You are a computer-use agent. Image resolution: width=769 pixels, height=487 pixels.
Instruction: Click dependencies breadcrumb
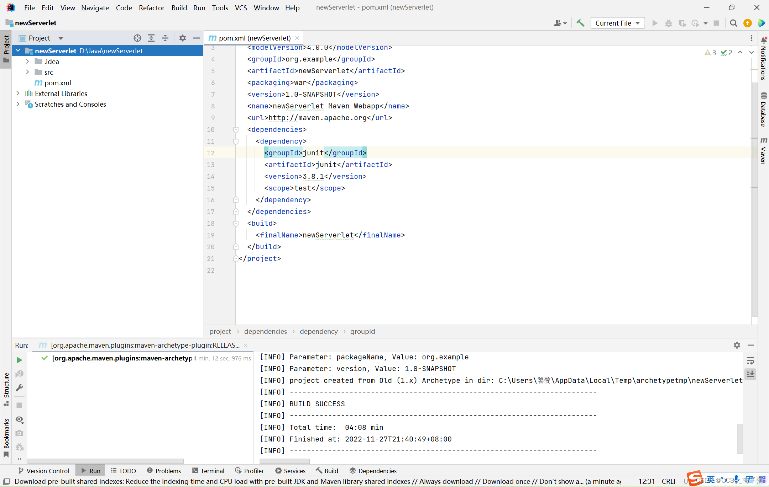[x=265, y=331]
